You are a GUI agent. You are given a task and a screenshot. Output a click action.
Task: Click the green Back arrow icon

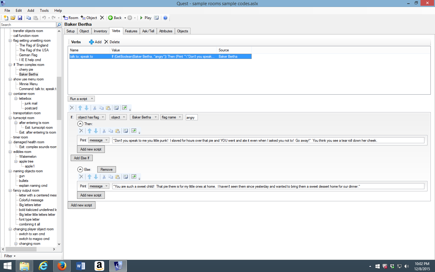pos(111,18)
